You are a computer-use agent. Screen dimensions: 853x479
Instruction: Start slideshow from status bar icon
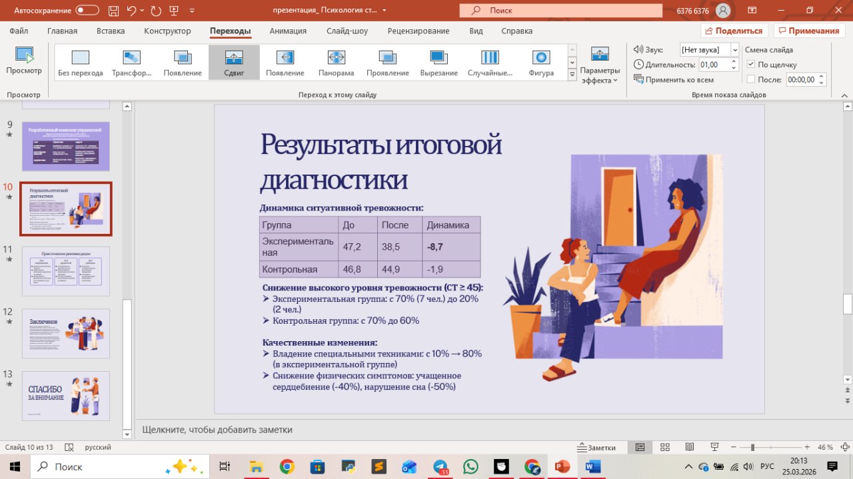click(714, 447)
